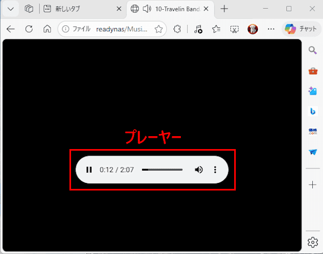Close the 新しいタブ tab
This screenshot has height=254, width=323.
[x=119, y=9]
